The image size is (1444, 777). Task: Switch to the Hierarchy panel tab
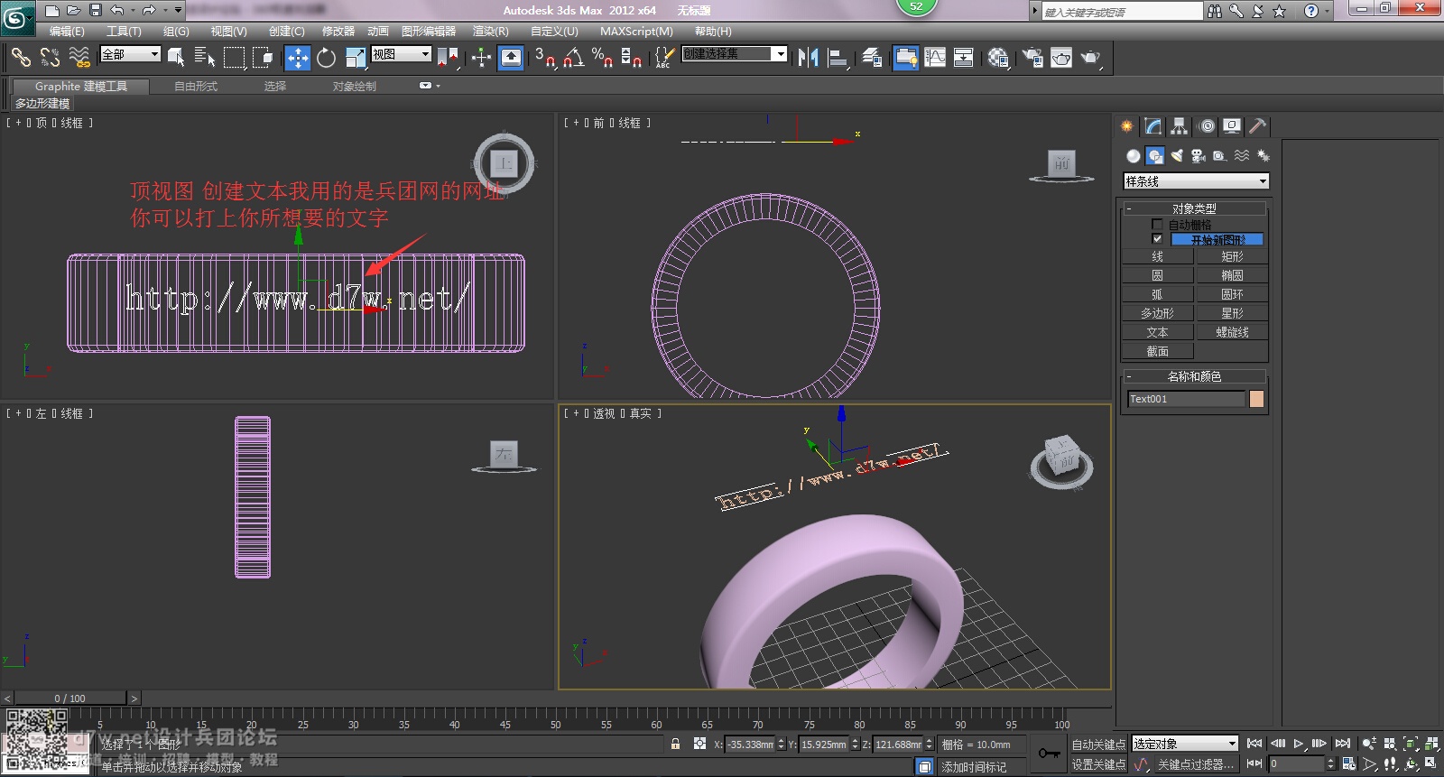coord(1179,126)
